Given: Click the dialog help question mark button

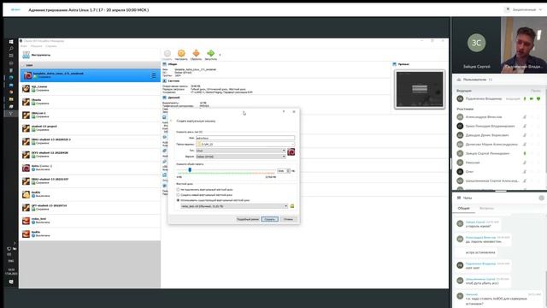Looking at the screenshot, I should click(284, 111).
